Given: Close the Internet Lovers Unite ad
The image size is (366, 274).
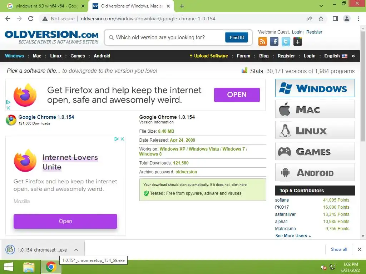Looking at the screenshot, I should click(122, 139).
